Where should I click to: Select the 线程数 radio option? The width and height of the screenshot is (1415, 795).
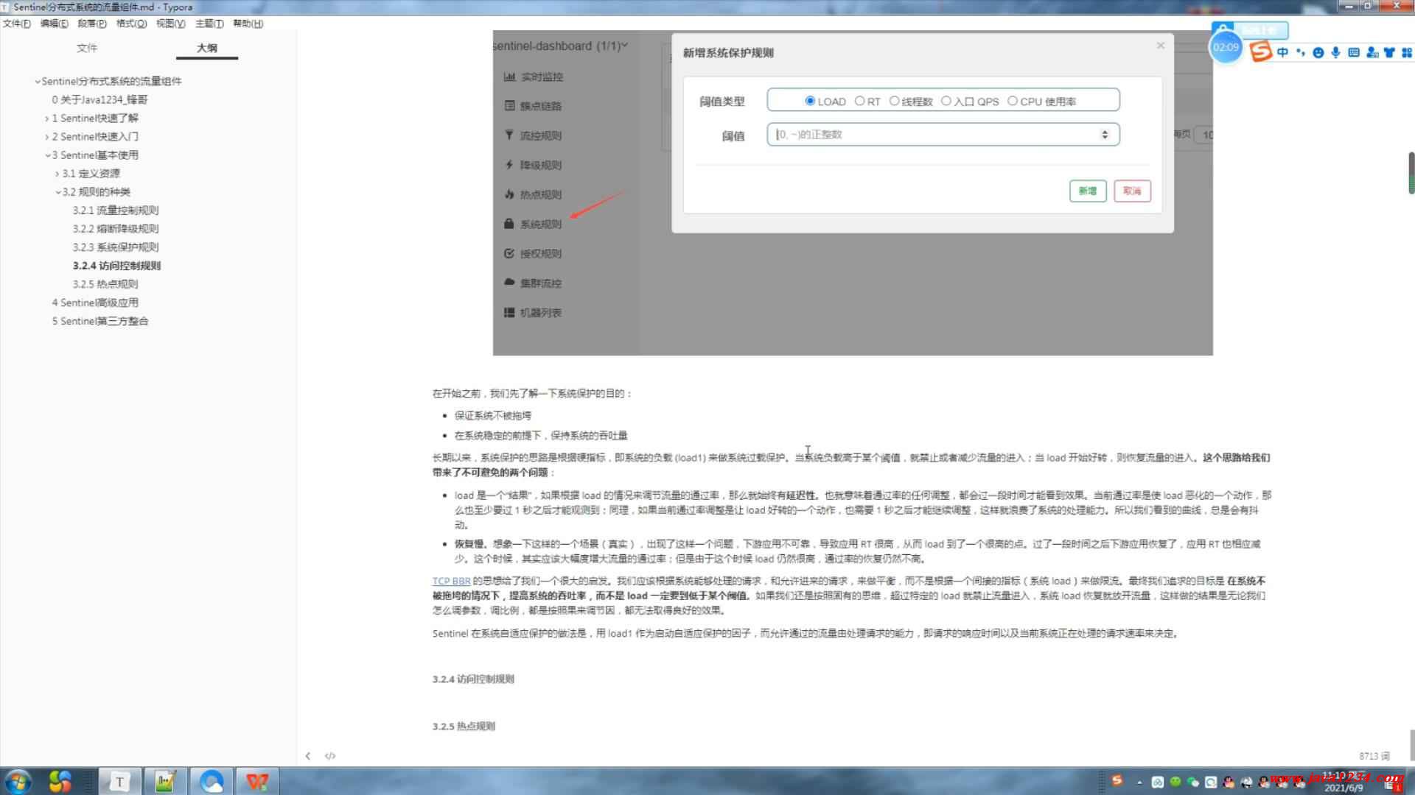[x=894, y=101]
